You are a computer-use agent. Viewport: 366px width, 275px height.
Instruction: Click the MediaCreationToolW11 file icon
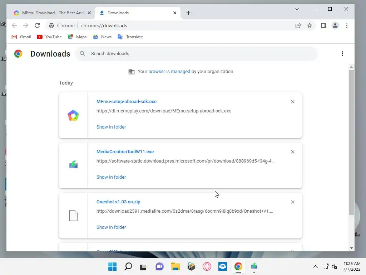pyautogui.click(x=73, y=165)
